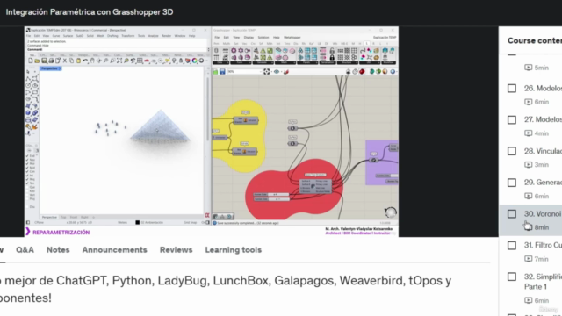Mark lecture 26 Modelos as complete

coord(512,89)
